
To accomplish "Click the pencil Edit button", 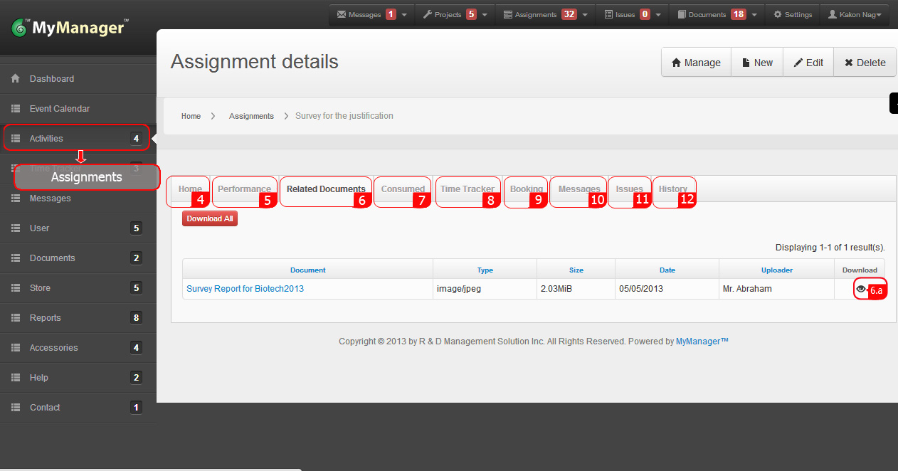I will tap(808, 63).
